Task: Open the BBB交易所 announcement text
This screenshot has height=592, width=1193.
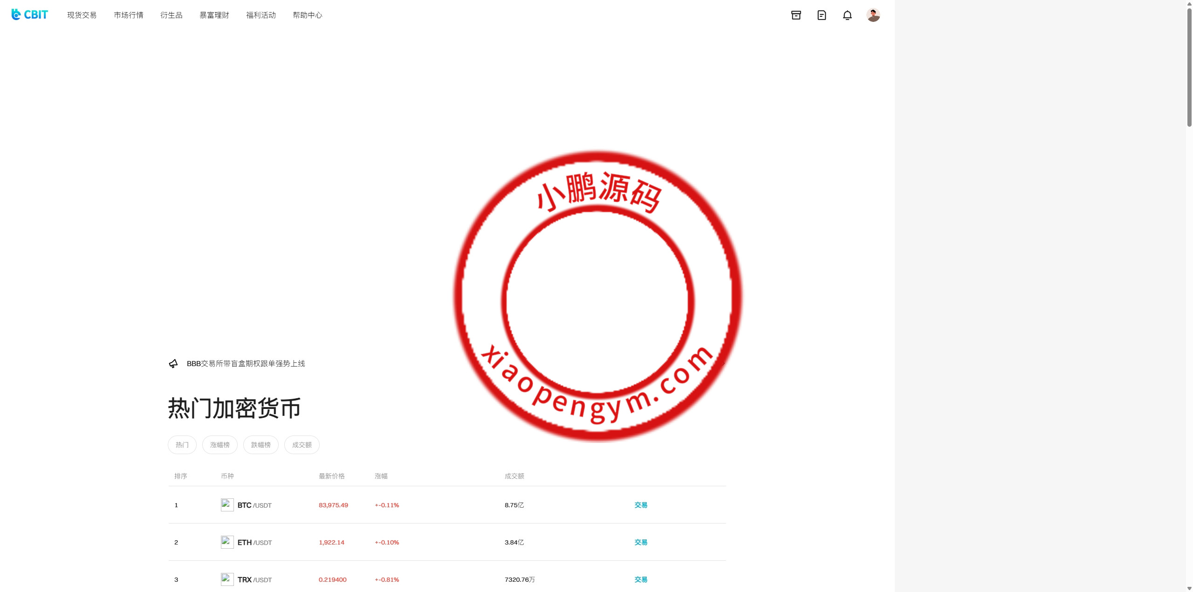Action: pyautogui.click(x=246, y=364)
